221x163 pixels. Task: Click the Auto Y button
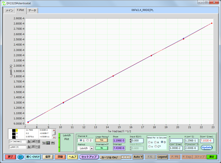pyautogui.click(x=138, y=157)
